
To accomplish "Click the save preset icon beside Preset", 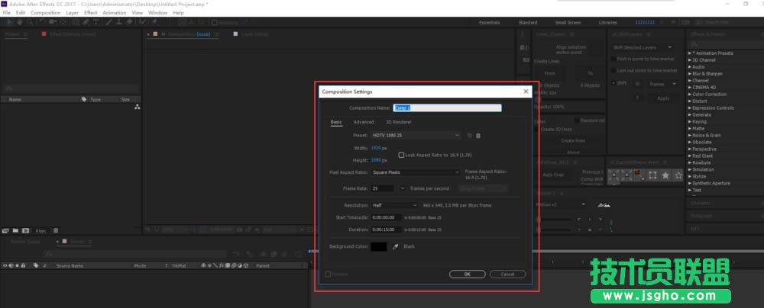I will pos(470,135).
